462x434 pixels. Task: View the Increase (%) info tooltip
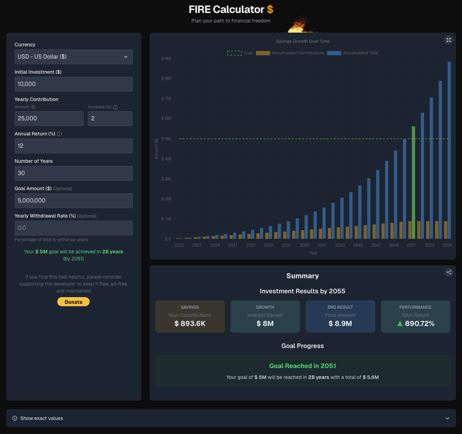(116, 107)
